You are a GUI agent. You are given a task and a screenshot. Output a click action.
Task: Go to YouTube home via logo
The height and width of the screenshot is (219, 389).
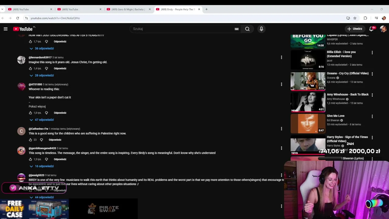point(23,29)
